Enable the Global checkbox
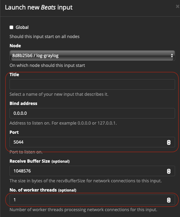The image size is (180, 217). (x=11, y=27)
